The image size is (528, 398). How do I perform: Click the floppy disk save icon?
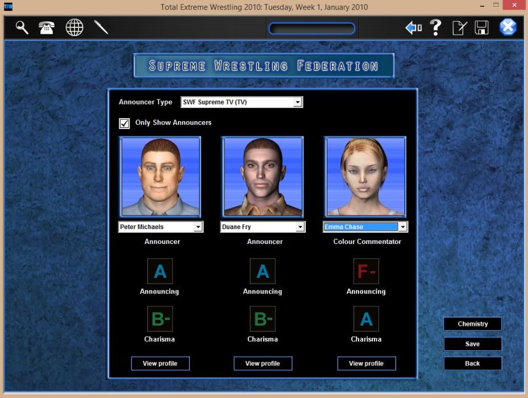point(481,28)
